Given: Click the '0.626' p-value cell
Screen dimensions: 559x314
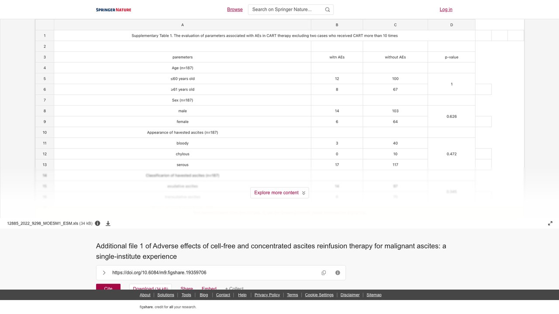Looking at the screenshot, I should pyautogui.click(x=452, y=116).
